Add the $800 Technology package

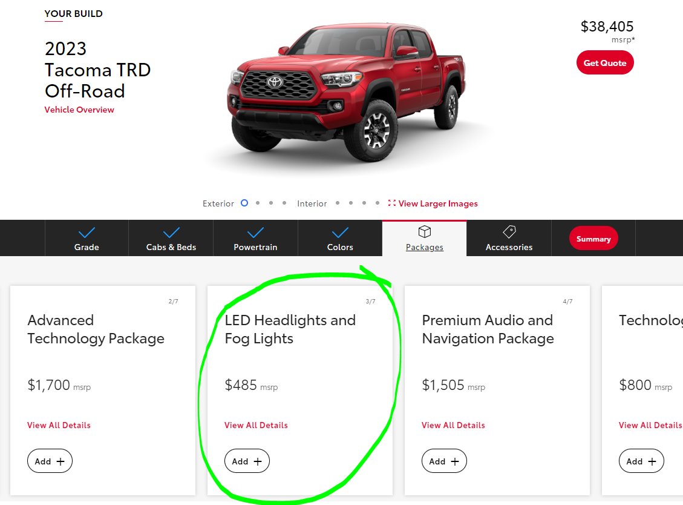pos(642,461)
